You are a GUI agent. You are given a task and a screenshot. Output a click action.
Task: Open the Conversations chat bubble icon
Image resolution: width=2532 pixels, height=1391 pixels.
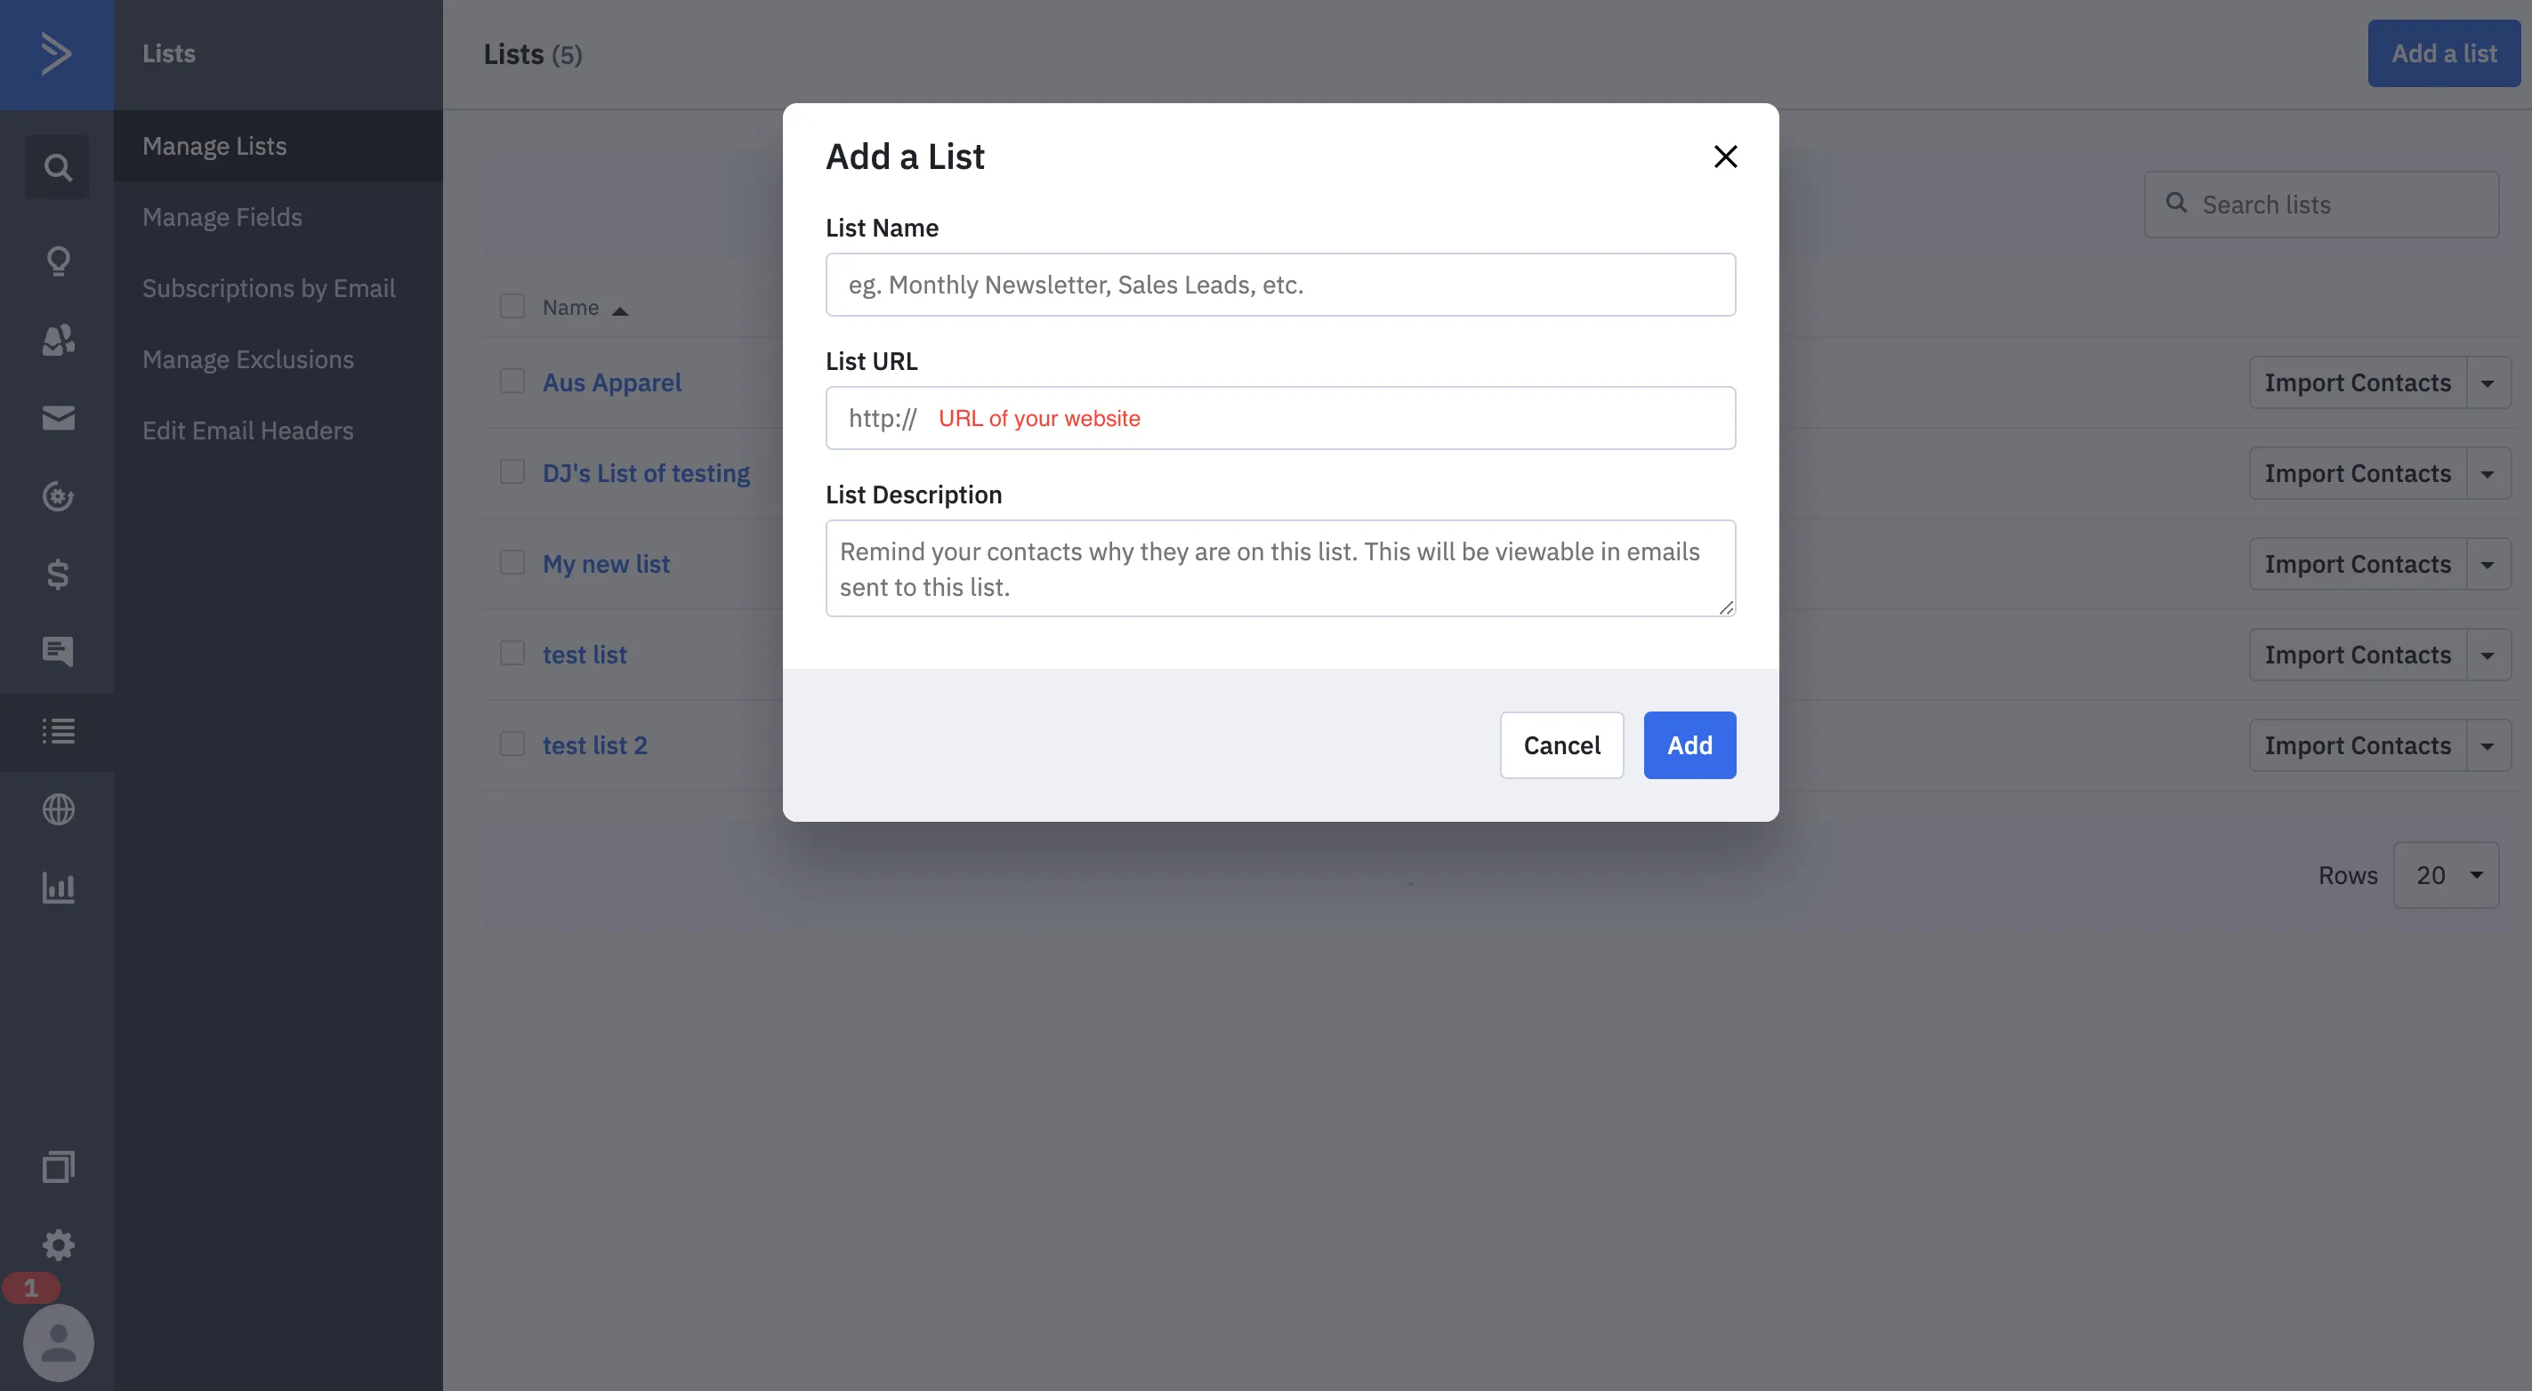pos(57,651)
